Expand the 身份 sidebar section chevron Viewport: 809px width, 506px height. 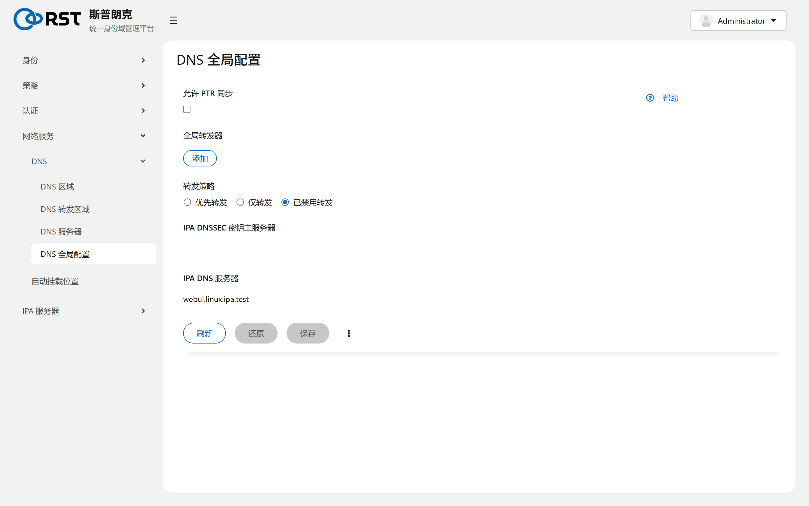(x=143, y=60)
